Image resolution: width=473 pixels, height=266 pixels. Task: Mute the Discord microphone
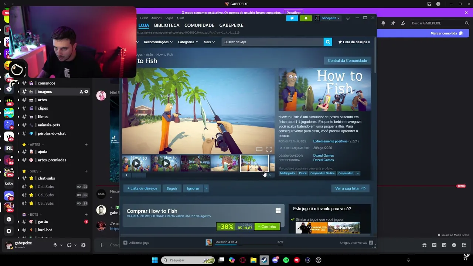(55, 245)
